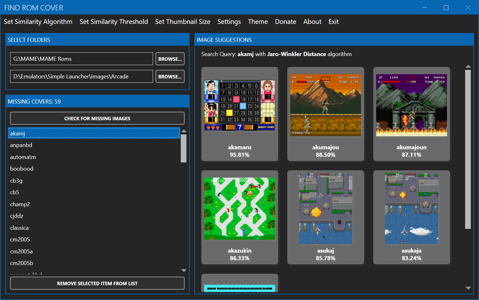Browse for the Arcade images folder
479x300 pixels.
[170, 76]
